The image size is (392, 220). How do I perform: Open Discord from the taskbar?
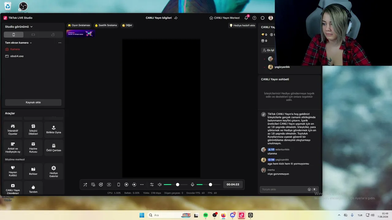(x=232, y=215)
